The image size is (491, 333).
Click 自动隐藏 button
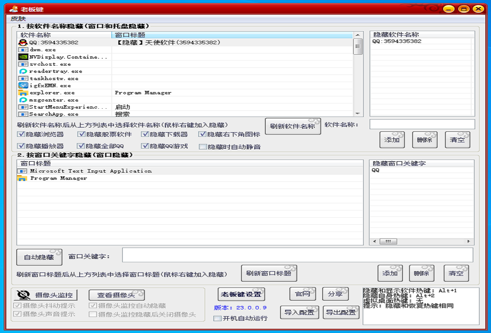(39, 257)
